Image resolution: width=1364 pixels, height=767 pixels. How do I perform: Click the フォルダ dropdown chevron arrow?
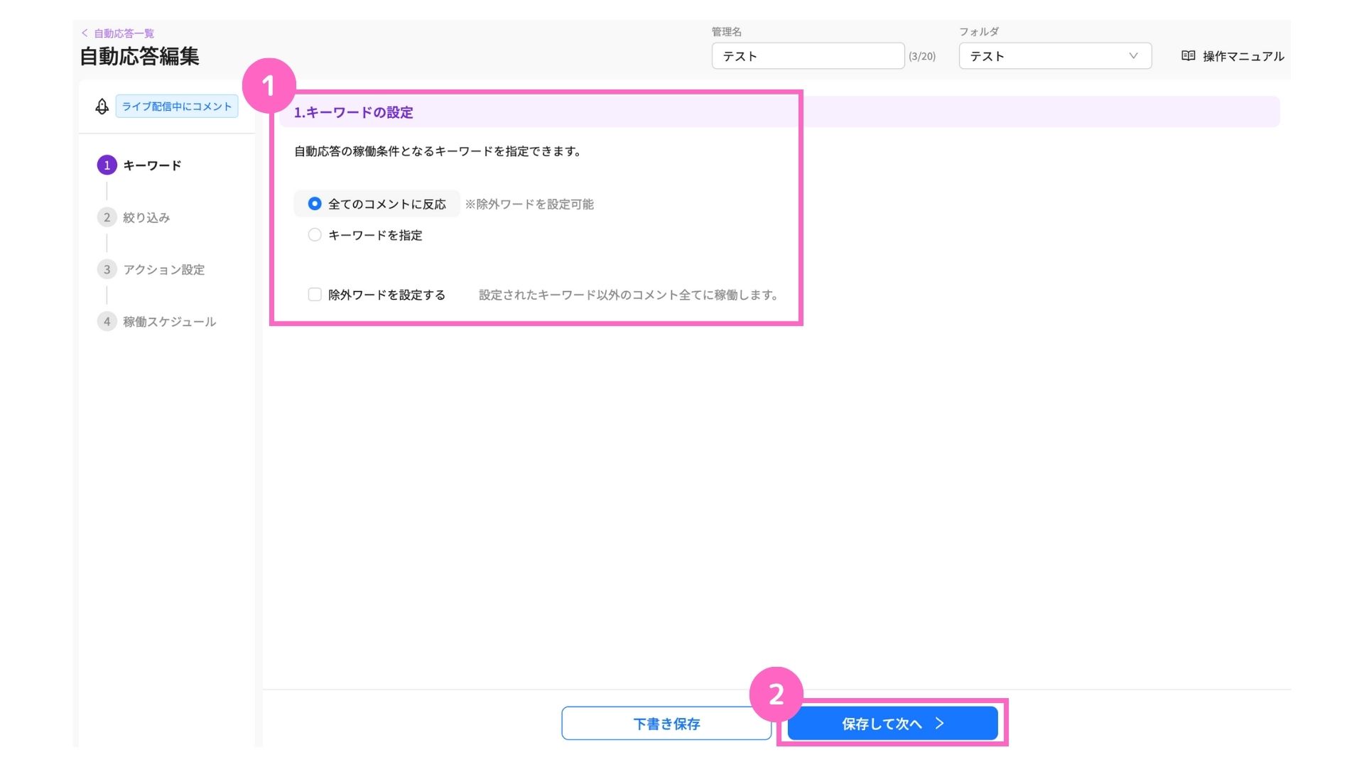1133,56
